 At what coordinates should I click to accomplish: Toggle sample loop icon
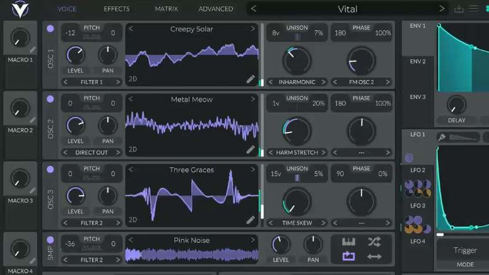coord(349,256)
